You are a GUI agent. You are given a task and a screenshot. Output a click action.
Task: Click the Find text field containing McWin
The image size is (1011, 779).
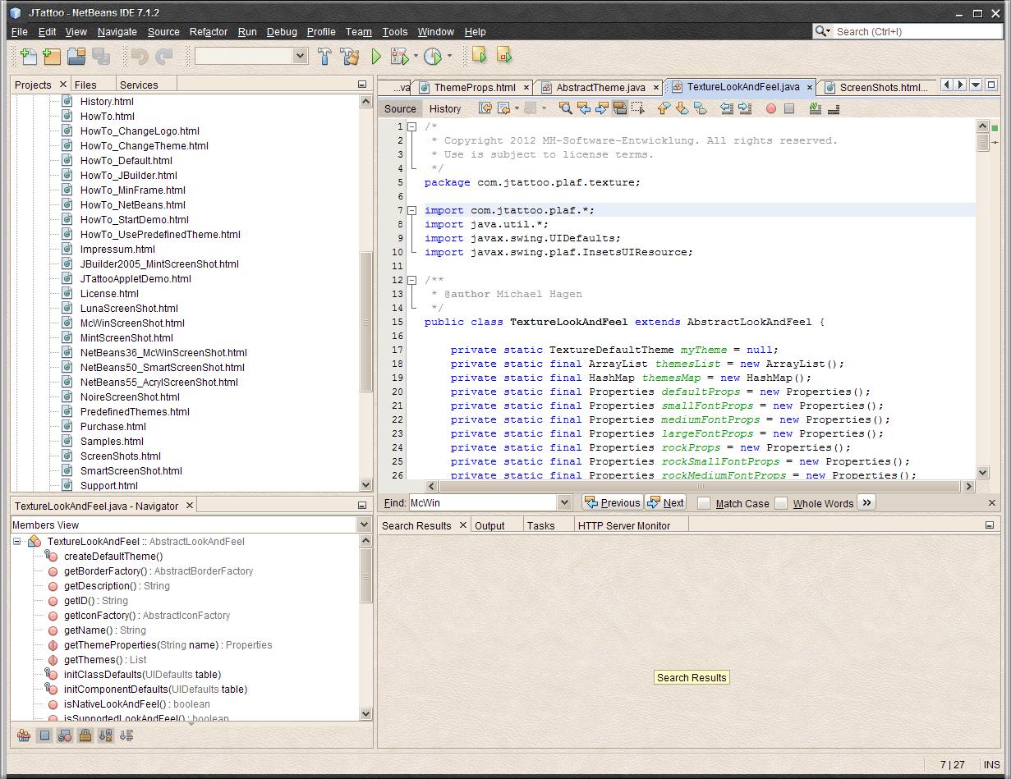483,502
